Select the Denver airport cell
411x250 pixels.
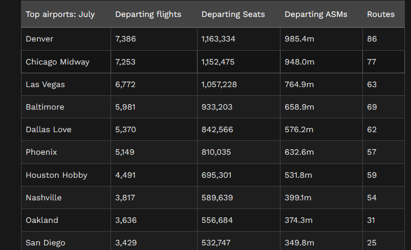(x=39, y=39)
